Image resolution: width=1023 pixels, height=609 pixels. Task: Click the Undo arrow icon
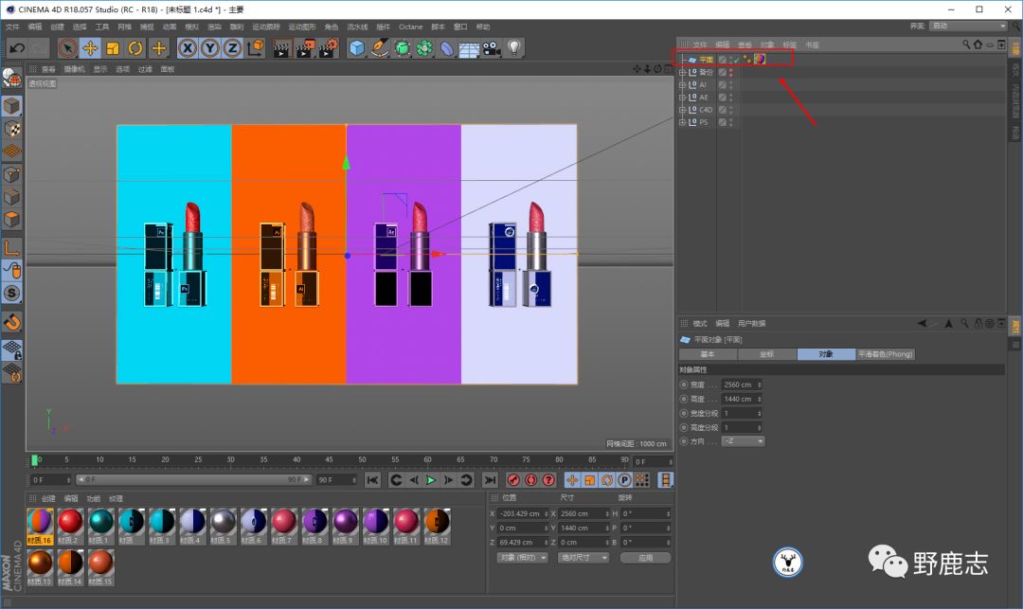(16, 48)
